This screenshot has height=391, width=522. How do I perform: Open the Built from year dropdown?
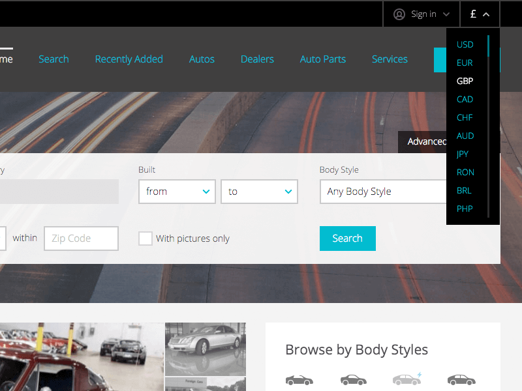click(177, 192)
